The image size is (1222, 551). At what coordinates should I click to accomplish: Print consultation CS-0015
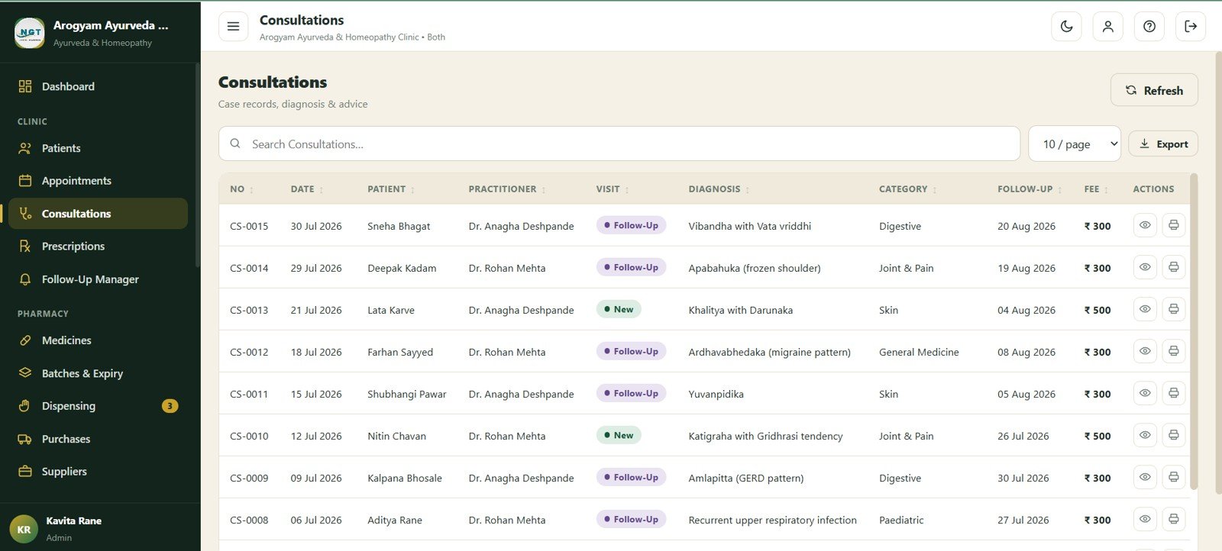coord(1173,225)
